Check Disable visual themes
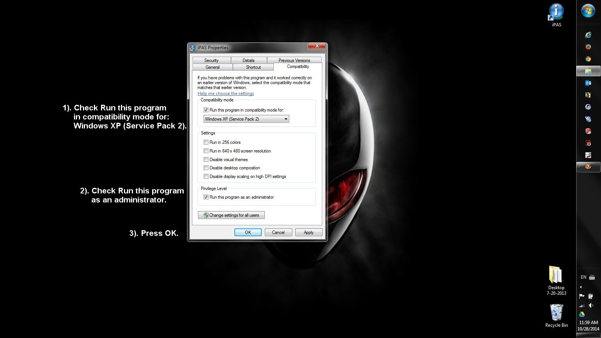 point(206,160)
